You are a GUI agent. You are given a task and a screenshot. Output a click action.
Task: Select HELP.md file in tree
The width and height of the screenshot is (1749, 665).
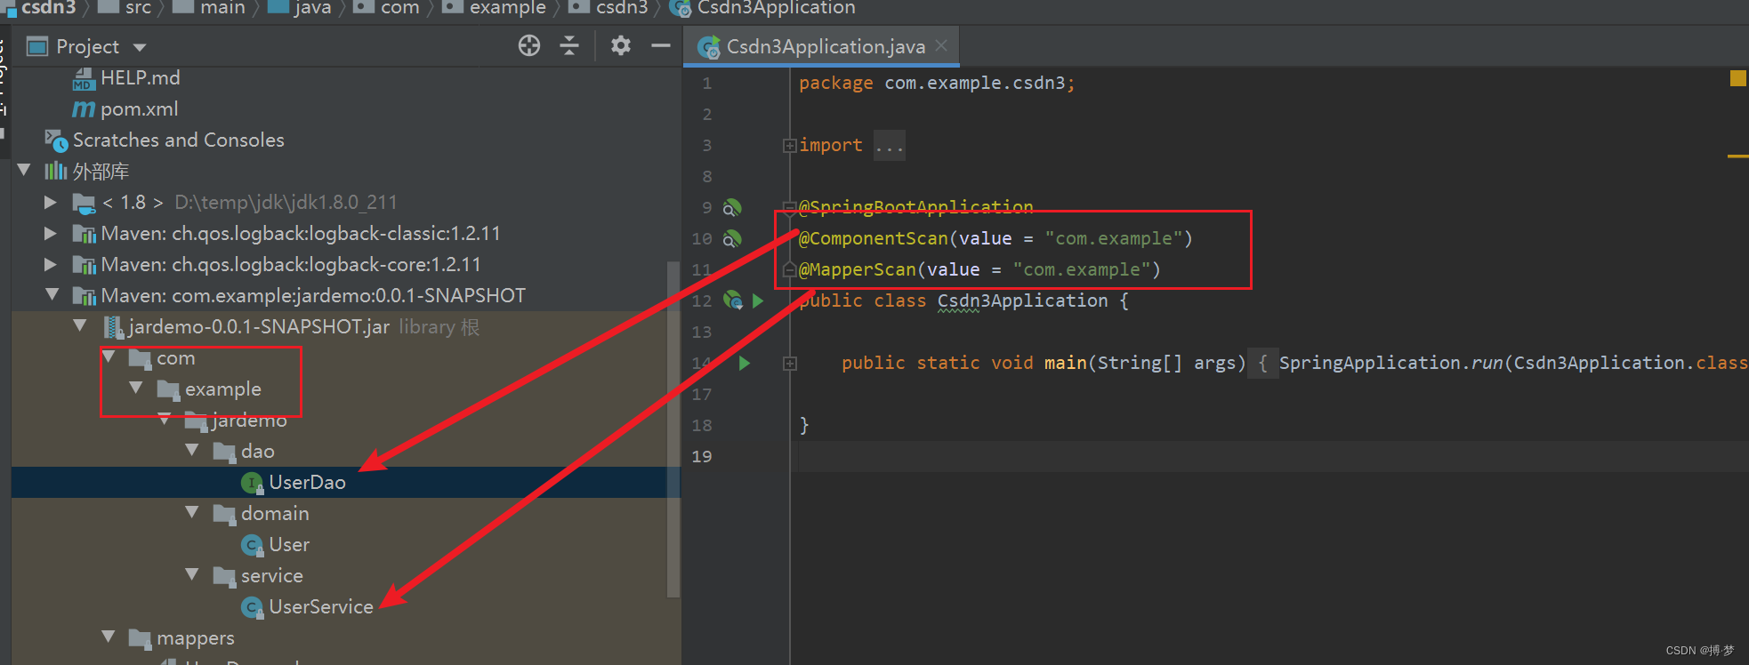tap(140, 78)
